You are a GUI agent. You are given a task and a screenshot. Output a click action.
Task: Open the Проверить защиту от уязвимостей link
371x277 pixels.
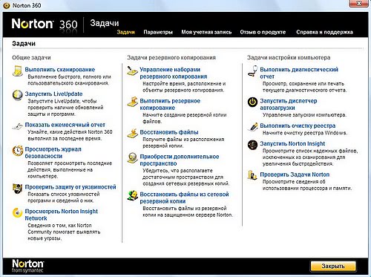click(70, 187)
